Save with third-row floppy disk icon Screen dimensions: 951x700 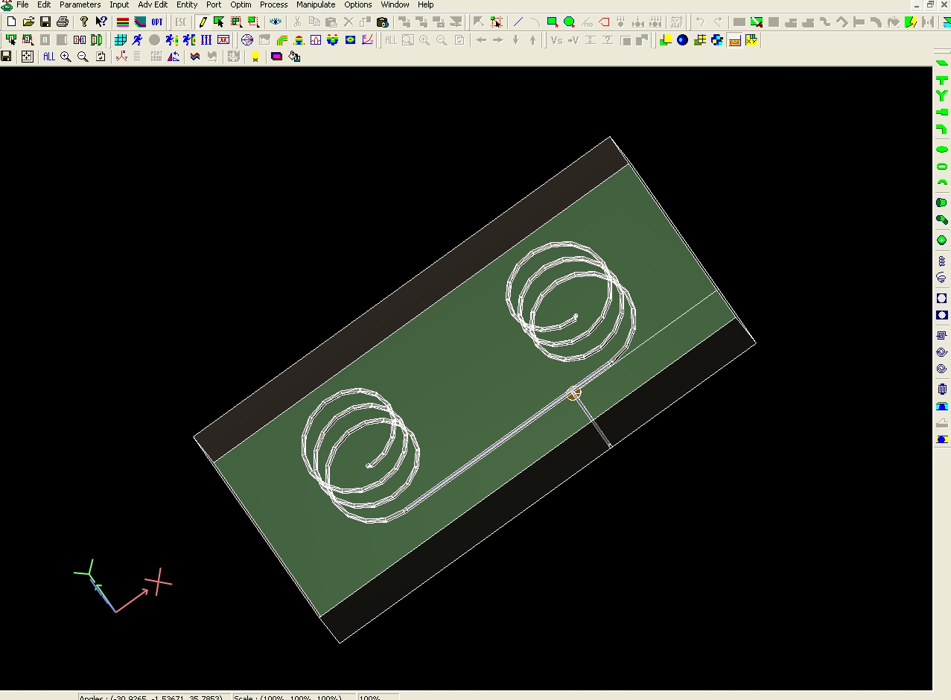6,57
